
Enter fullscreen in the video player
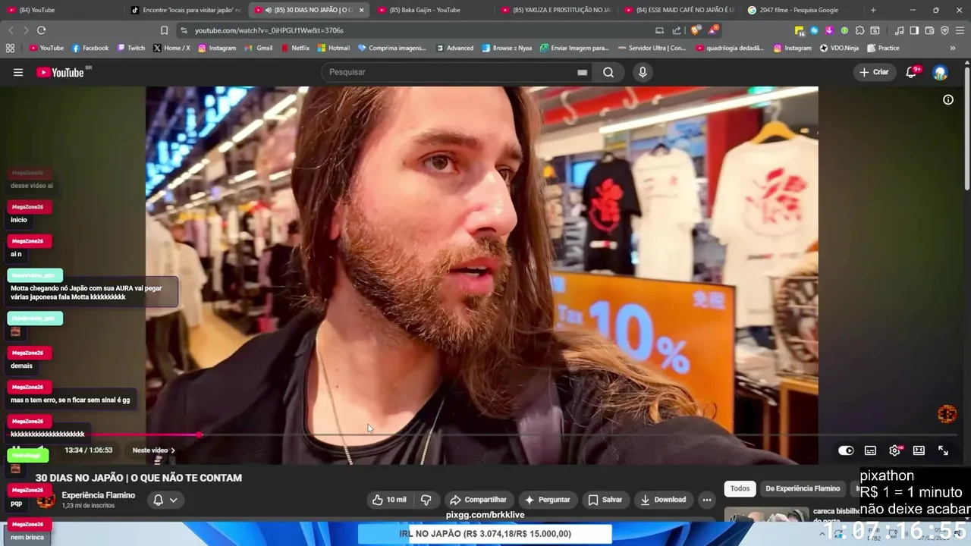click(943, 450)
